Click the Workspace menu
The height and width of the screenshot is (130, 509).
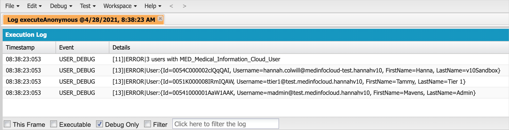pos(120,6)
